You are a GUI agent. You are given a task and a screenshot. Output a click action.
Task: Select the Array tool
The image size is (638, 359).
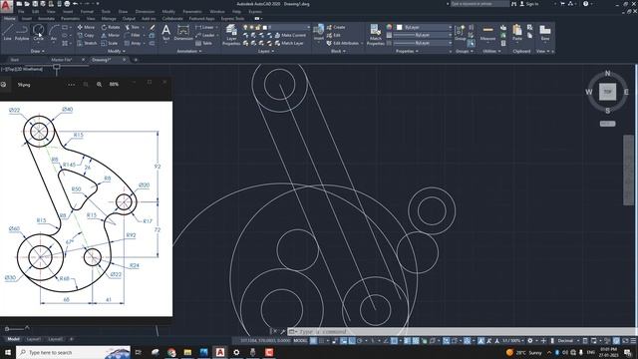click(x=133, y=43)
